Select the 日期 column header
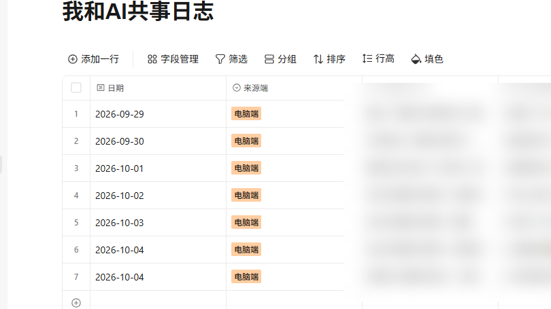 click(x=158, y=88)
